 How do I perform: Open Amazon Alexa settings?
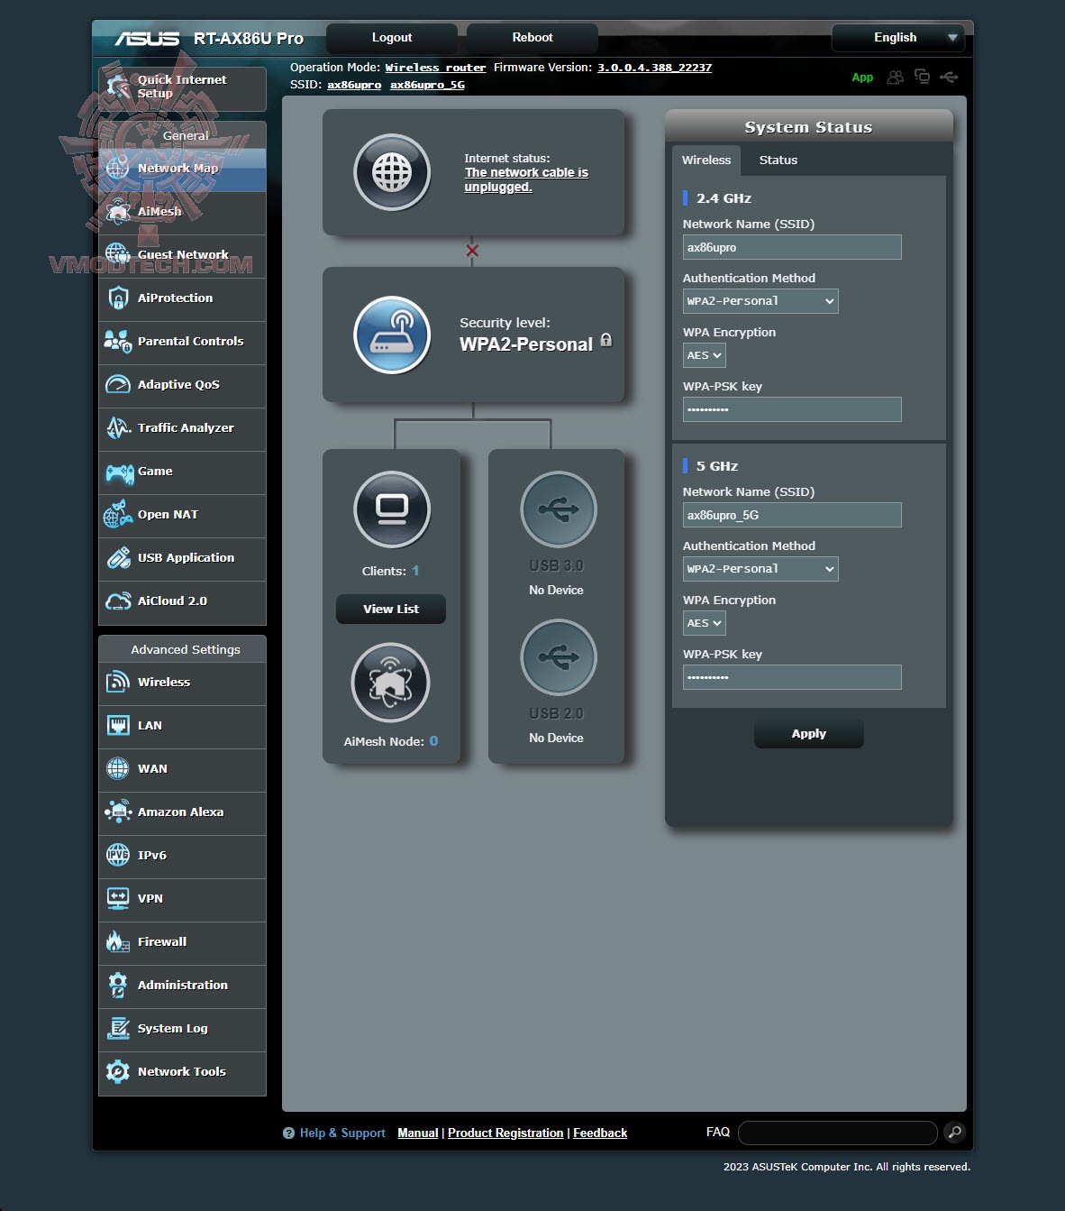(x=182, y=812)
